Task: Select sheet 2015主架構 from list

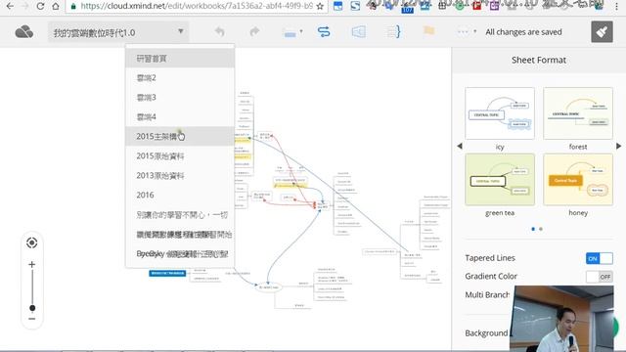Action: (180, 137)
